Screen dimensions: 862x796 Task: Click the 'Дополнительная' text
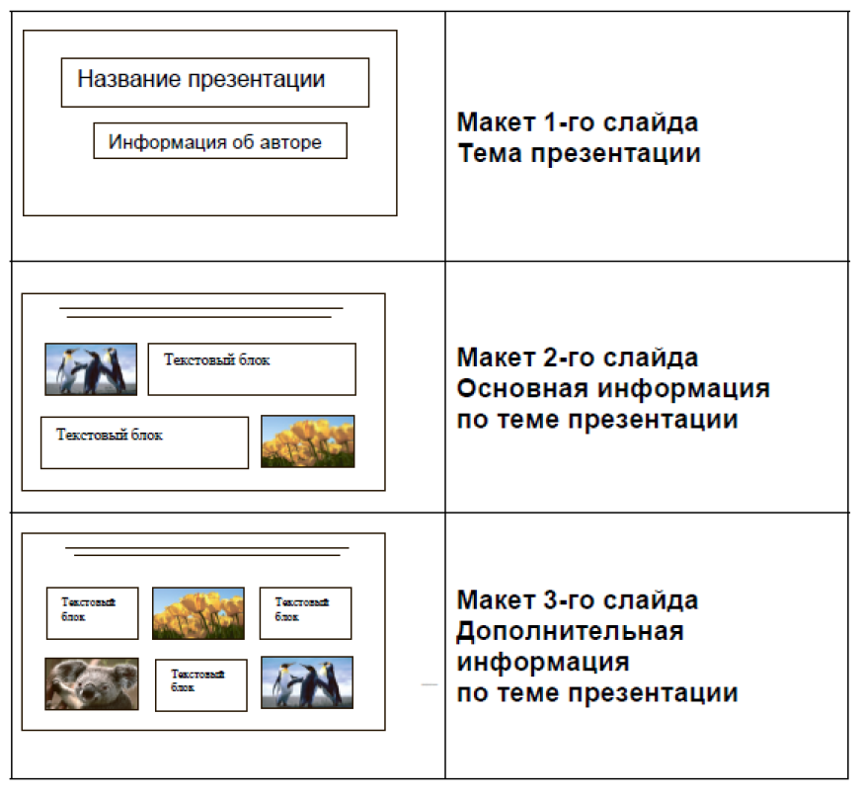tap(570, 631)
